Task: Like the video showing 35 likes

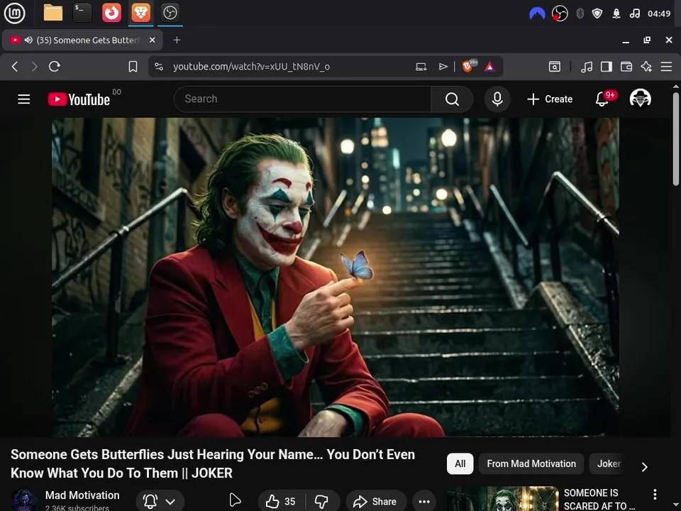Action: click(281, 502)
